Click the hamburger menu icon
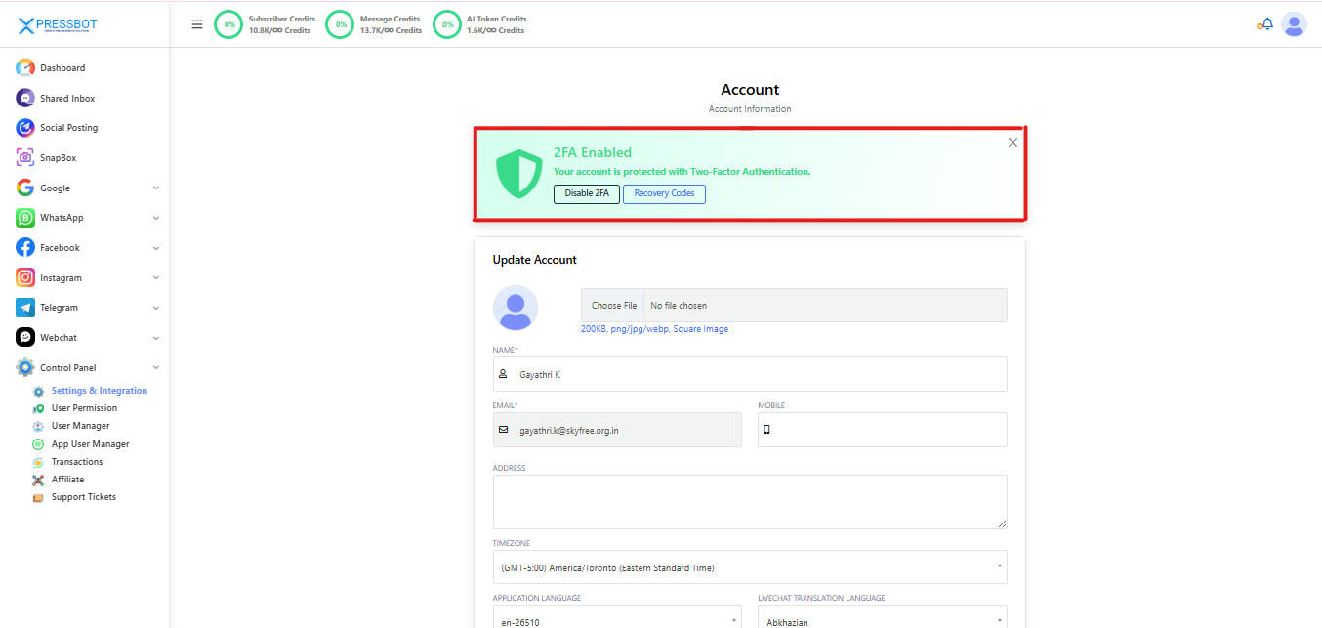This screenshot has height=628, width=1322. [197, 24]
